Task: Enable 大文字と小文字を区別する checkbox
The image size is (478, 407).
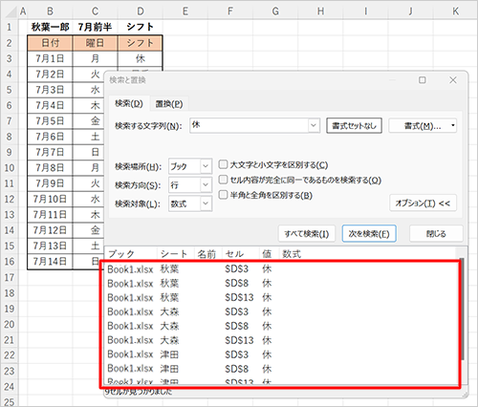Action: coord(223,164)
